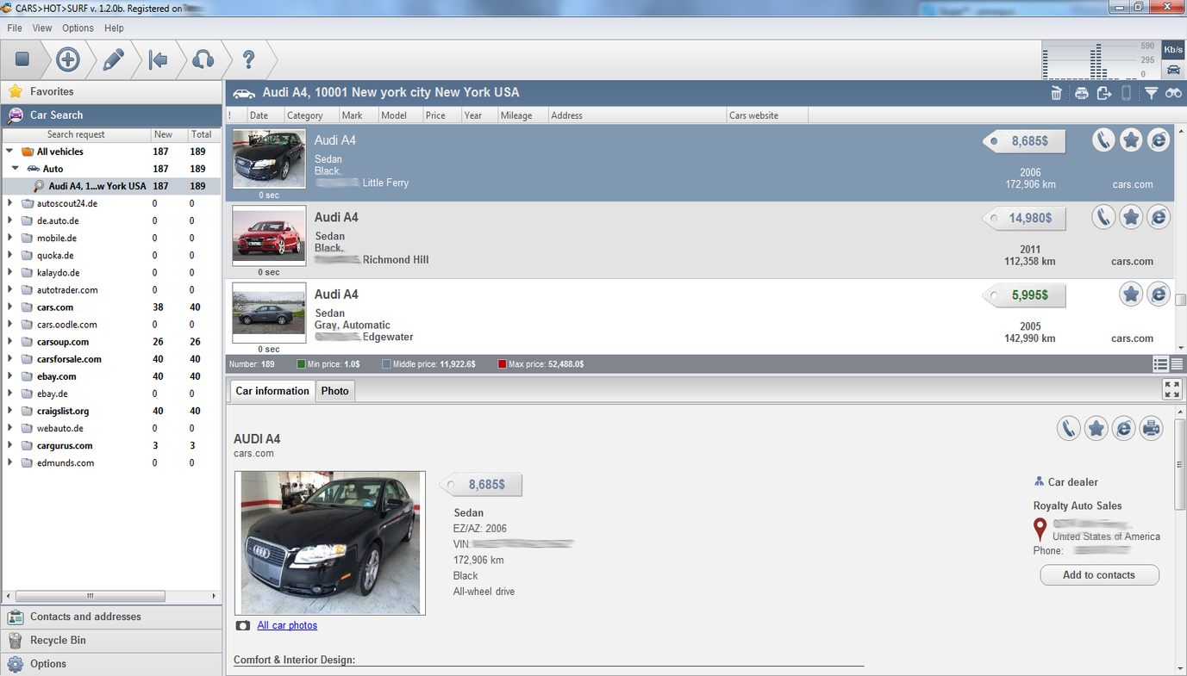This screenshot has width=1187, height=676.
Task: Switch to compact list view icon
Action: click(x=1177, y=365)
